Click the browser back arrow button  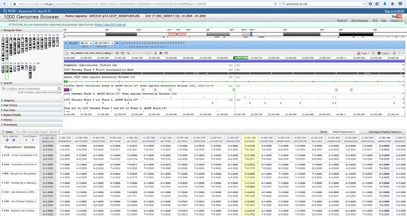point(4,4)
